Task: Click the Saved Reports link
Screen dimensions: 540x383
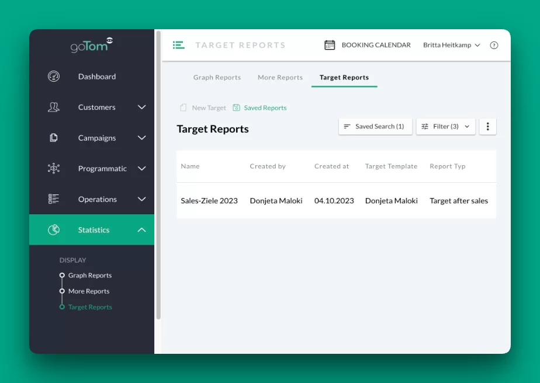Action: coord(260,108)
